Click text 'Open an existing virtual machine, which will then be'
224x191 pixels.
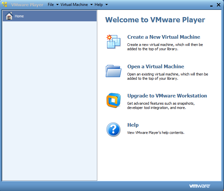(x=168, y=74)
